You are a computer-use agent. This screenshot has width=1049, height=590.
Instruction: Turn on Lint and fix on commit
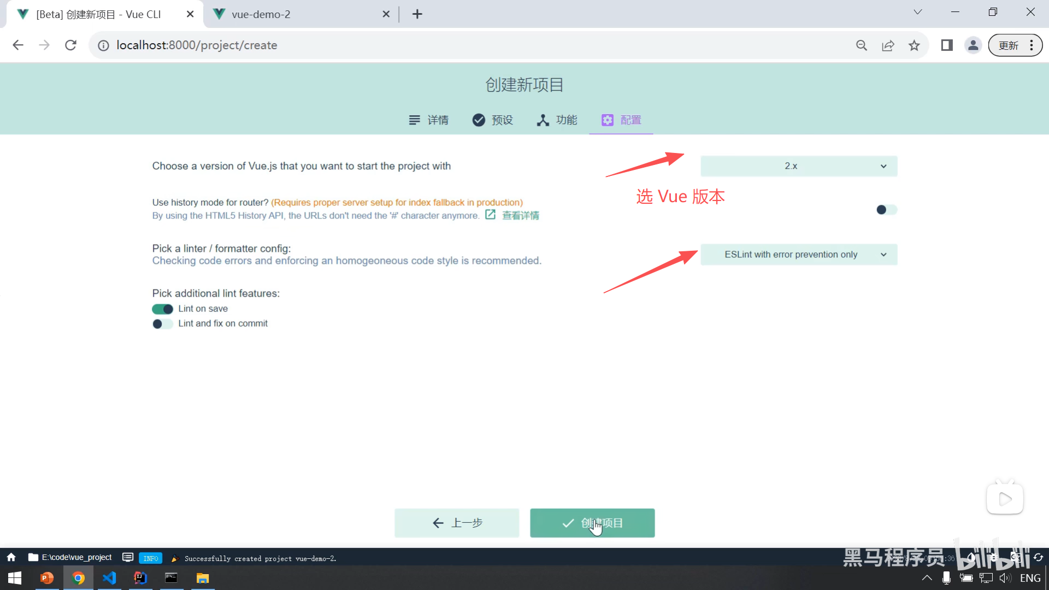(x=162, y=324)
